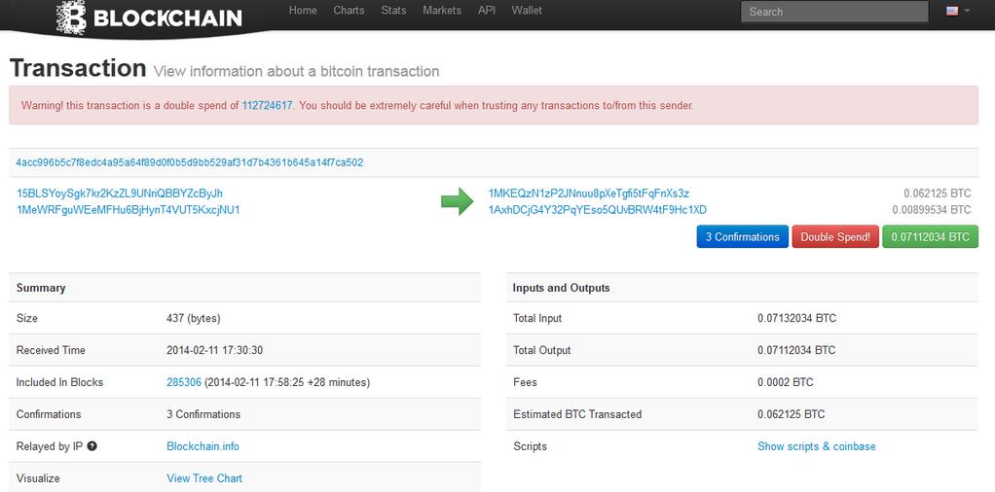Open input address 15BLSYoySgk7kr2KzZL9UNriQBBYZcByJh
The height and width of the screenshot is (492, 995).
point(120,193)
